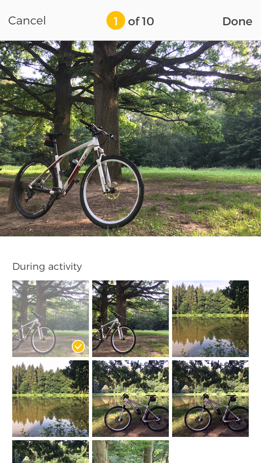The width and height of the screenshot is (261, 463).
Task: Pick the lake reflection photo in second row
Action: [51, 398]
